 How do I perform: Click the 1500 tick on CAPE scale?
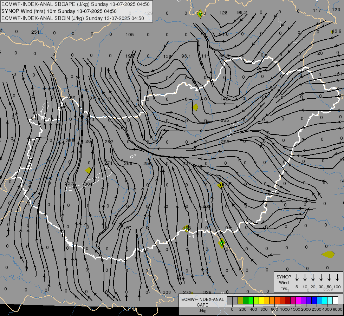(295, 309)
